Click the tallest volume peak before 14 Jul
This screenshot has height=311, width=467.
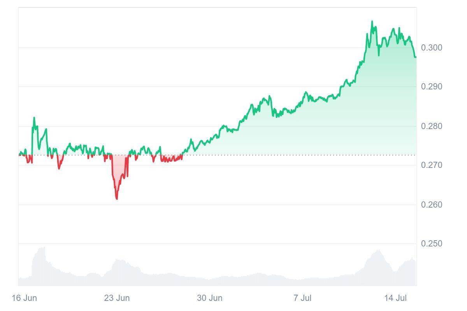[x=378, y=251]
